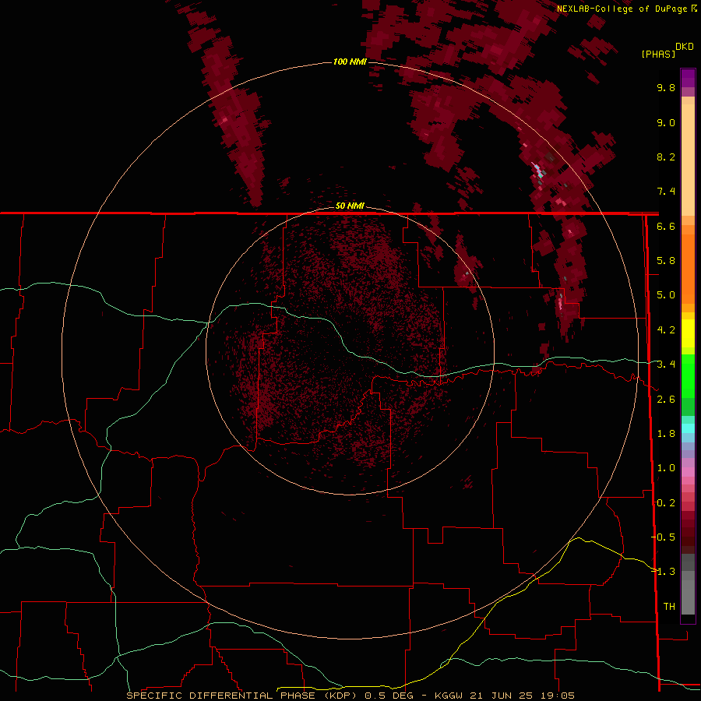Image resolution: width=701 pixels, height=701 pixels.
Task: Click the DKD unit label above the color scale
Action: 685,47
